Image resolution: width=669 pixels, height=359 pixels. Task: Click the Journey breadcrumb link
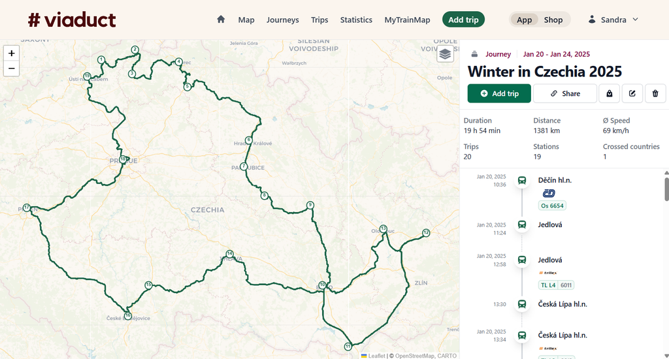(498, 54)
